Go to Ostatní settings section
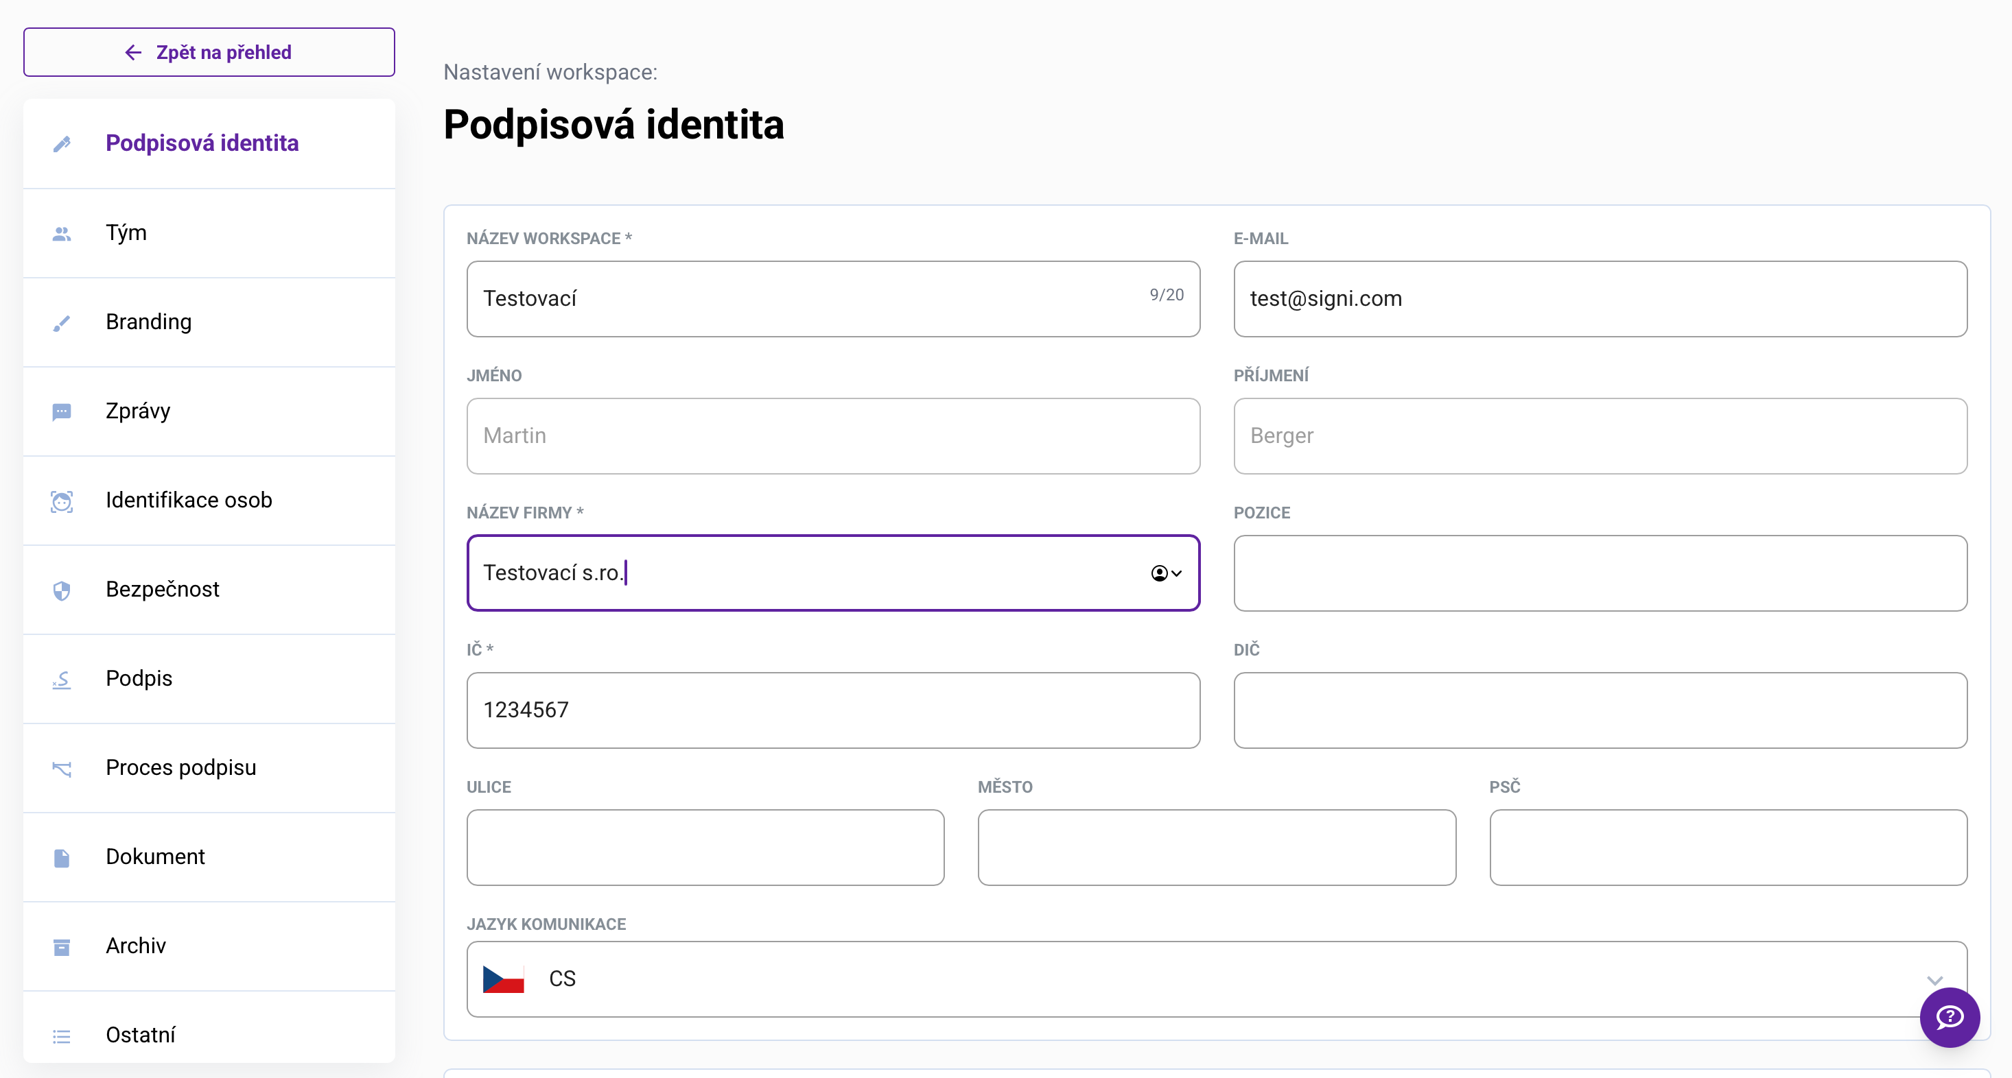 pos(141,1034)
